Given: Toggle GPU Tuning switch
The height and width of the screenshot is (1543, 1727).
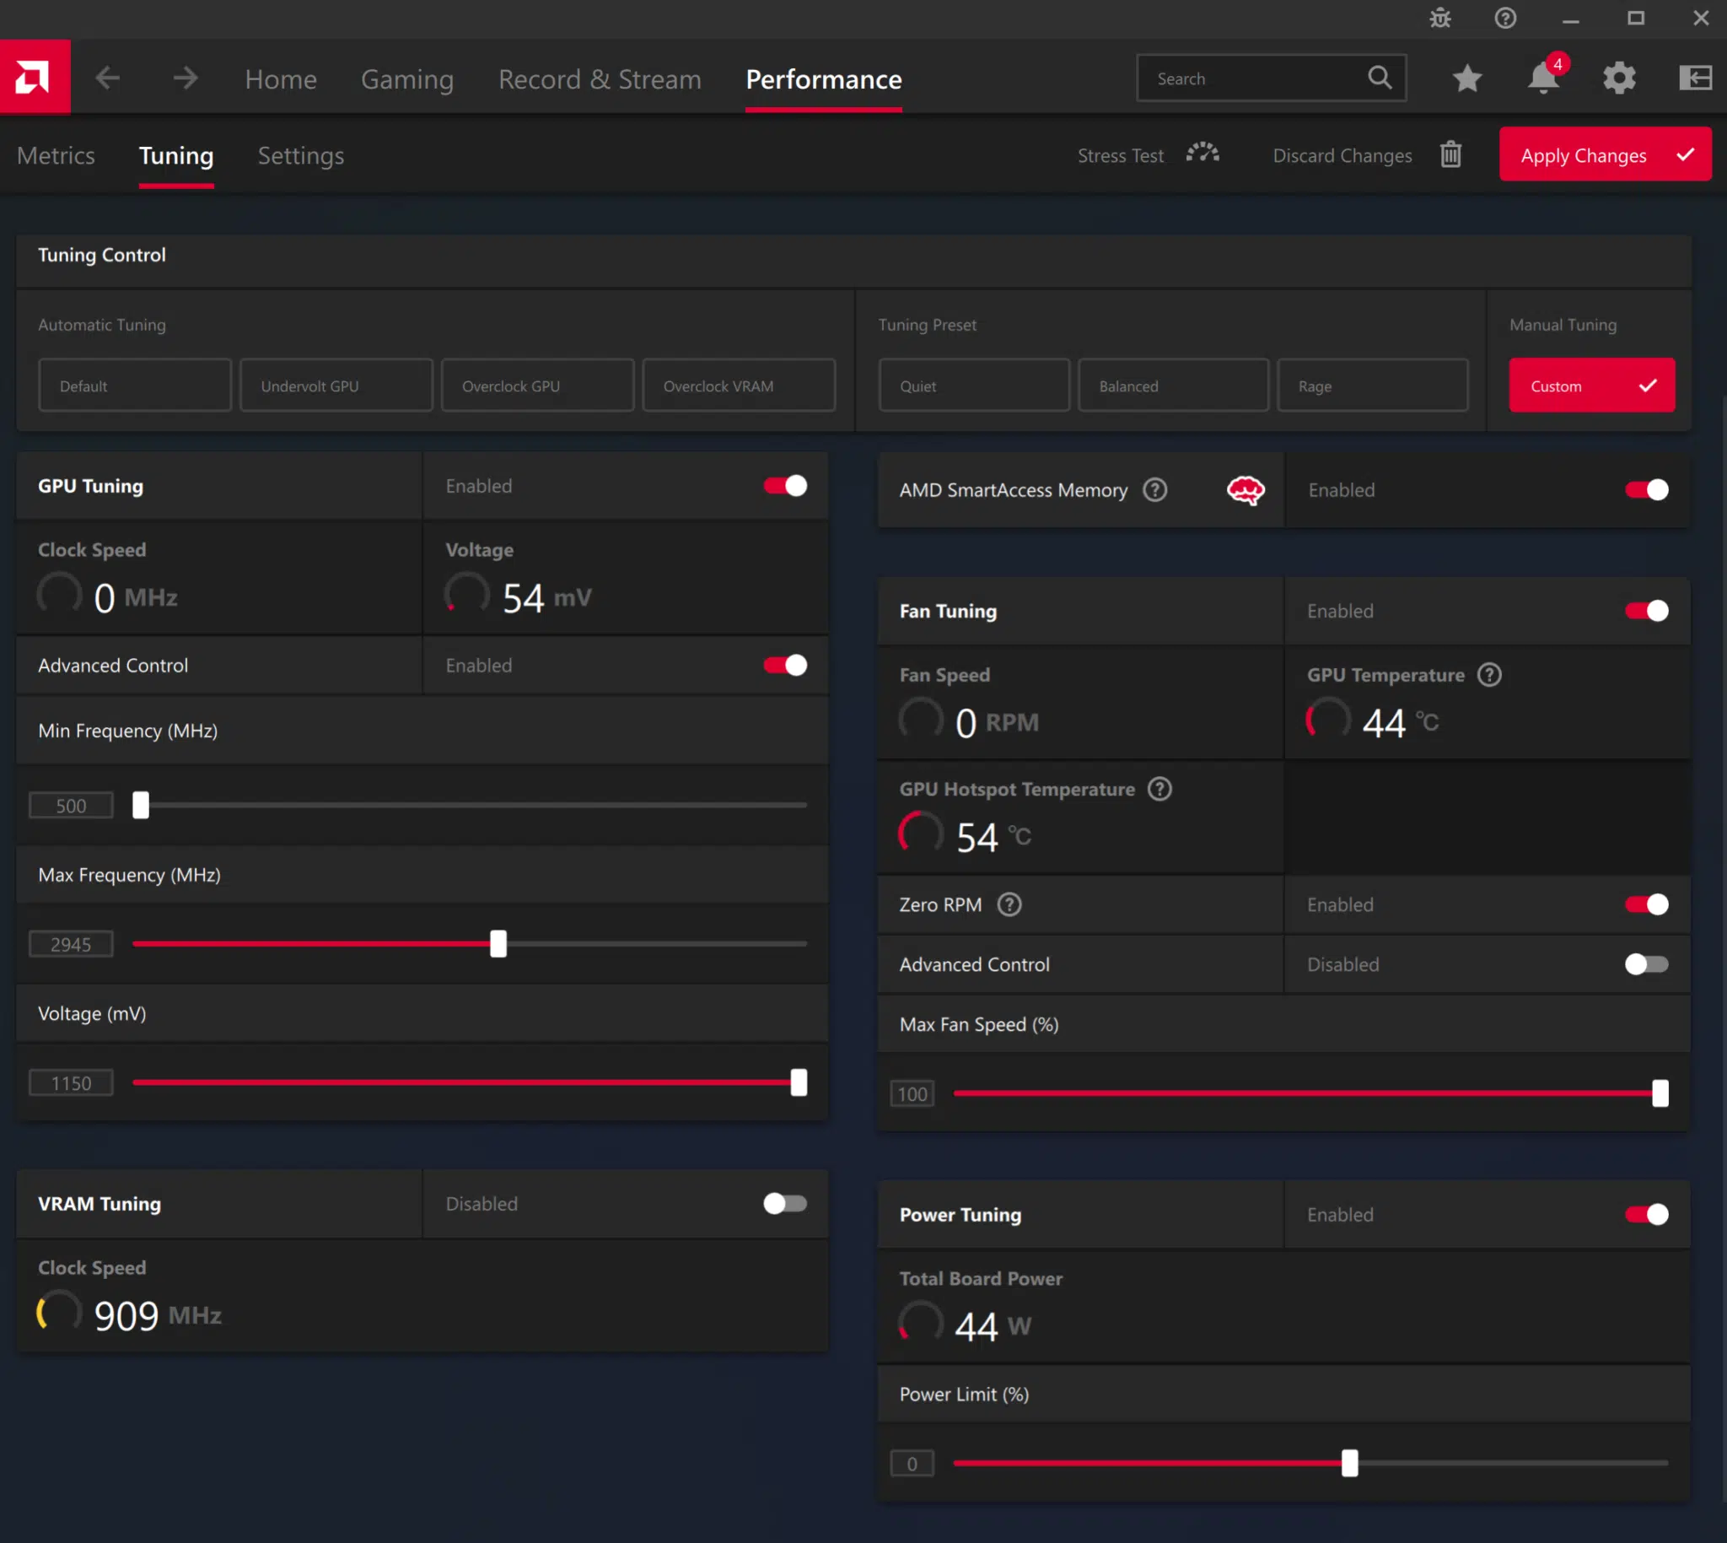Looking at the screenshot, I should click(x=785, y=486).
